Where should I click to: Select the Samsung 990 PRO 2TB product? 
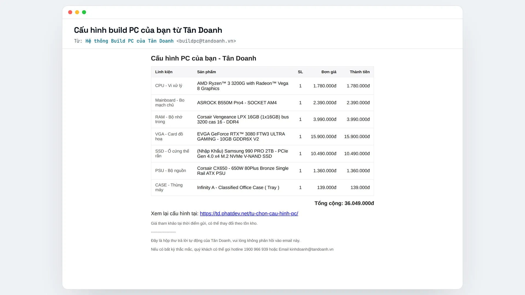click(x=243, y=154)
